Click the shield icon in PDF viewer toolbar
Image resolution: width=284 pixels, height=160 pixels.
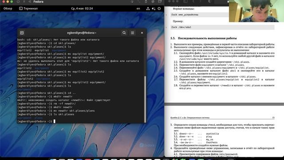point(209,1)
